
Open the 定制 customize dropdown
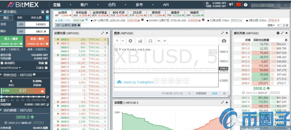271,25
